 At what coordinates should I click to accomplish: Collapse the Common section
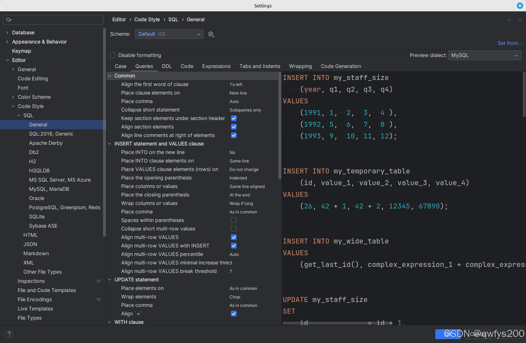110,76
